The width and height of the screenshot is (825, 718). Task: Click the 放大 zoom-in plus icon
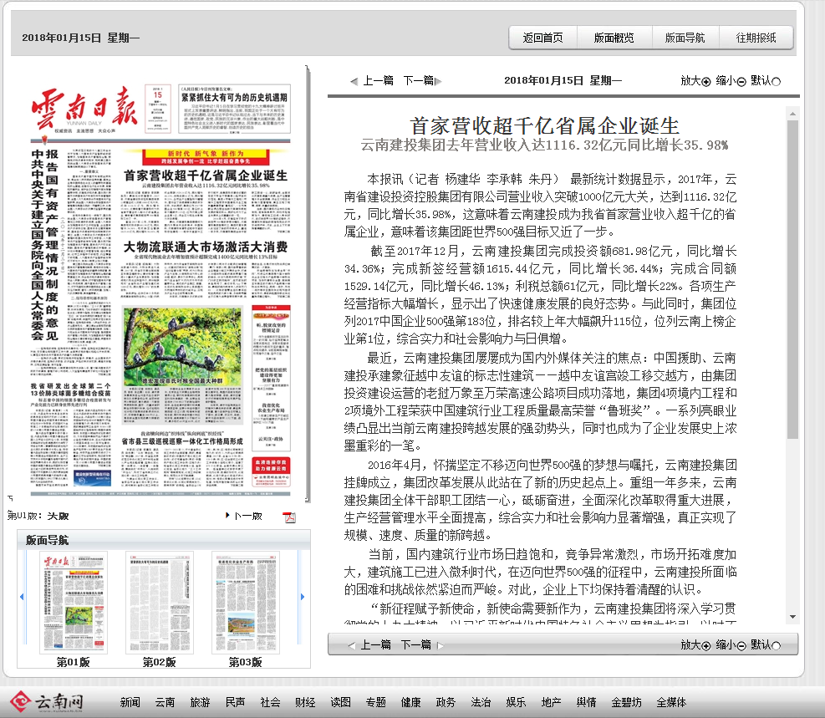(x=705, y=81)
